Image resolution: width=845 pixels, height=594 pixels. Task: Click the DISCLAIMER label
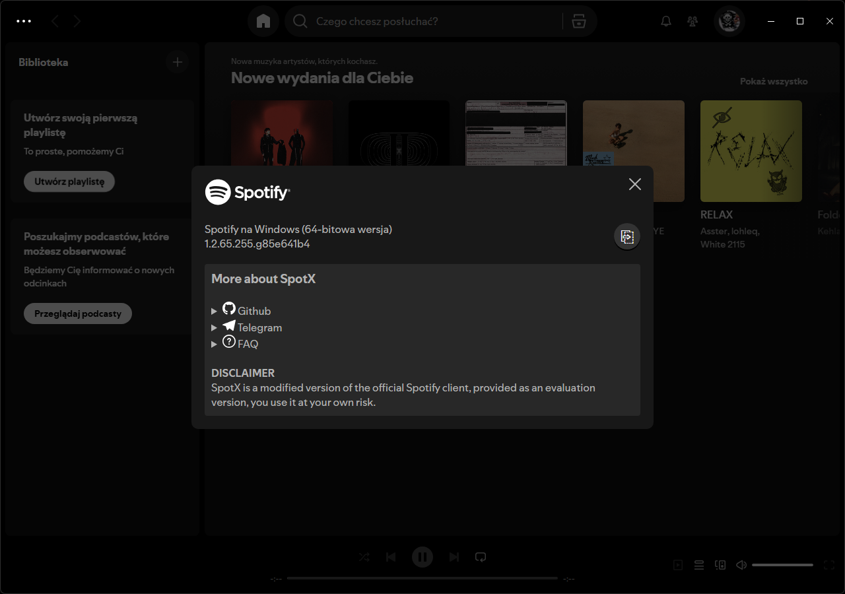click(243, 373)
